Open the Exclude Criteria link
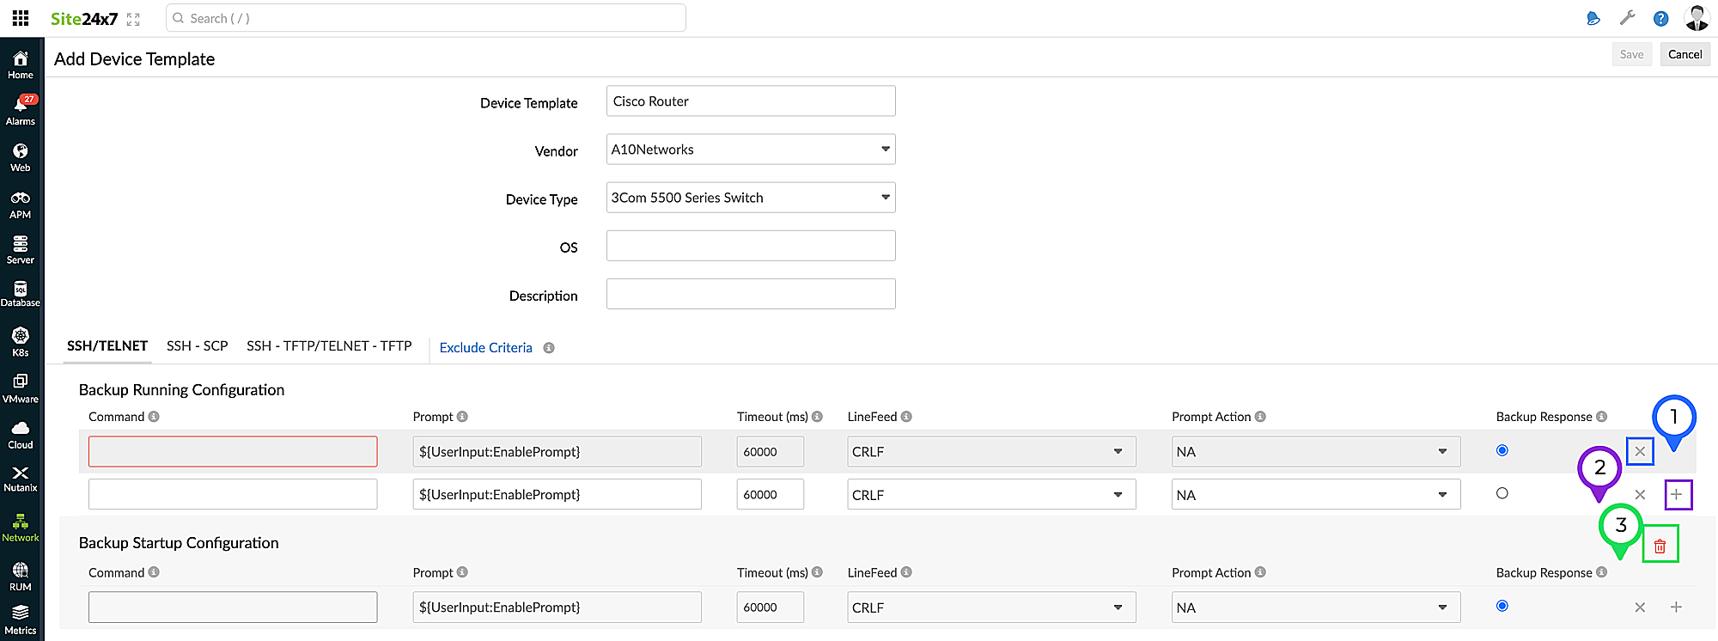The height and width of the screenshot is (641, 1718). (x=485, y=347)
